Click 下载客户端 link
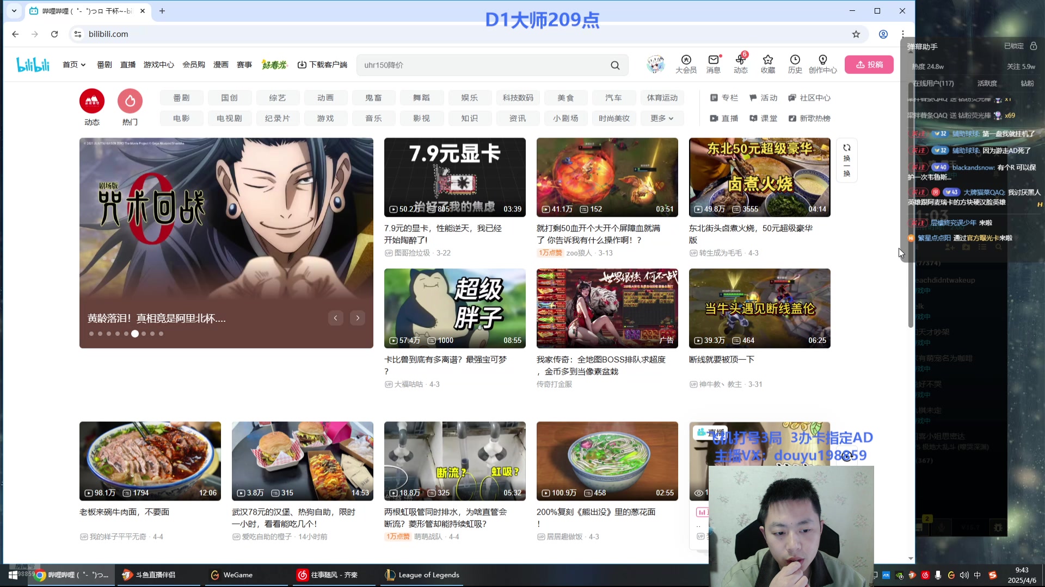 [323, 65]
